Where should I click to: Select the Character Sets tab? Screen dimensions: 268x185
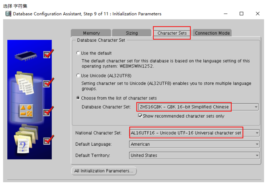point(172,33)
